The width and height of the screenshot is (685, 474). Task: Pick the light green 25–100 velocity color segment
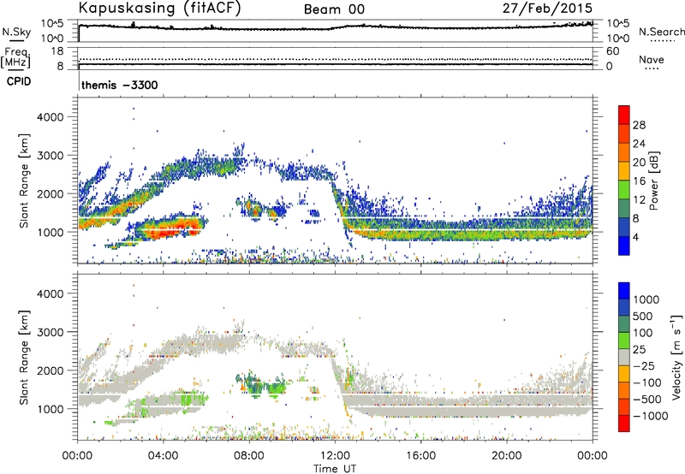624,341
